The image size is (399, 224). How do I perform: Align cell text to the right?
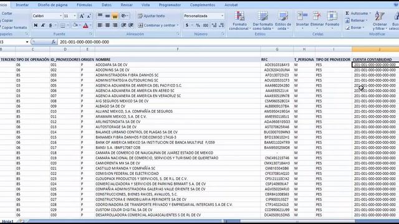coord(115,25)
